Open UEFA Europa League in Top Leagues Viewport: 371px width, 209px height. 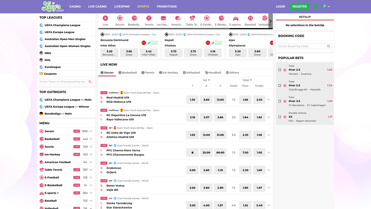click(59, 32)
